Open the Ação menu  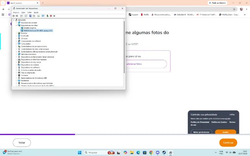(x=23, y=12)
